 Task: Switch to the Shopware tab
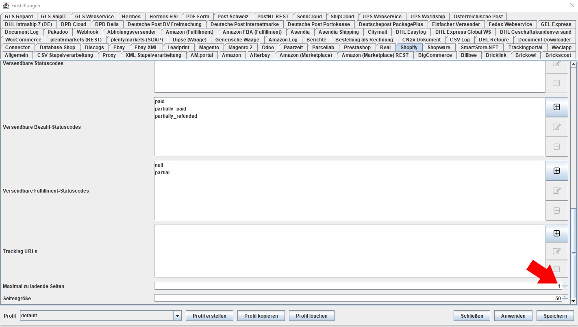[x=439, y=48]
